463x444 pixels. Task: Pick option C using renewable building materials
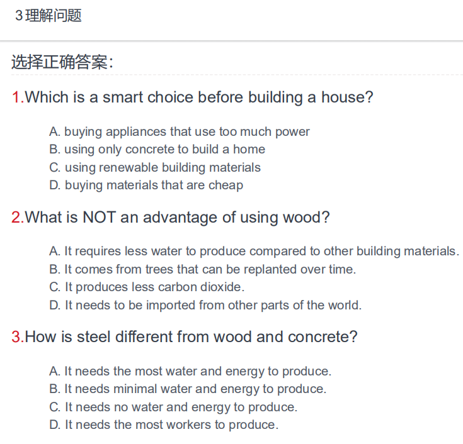coord(155,167)
